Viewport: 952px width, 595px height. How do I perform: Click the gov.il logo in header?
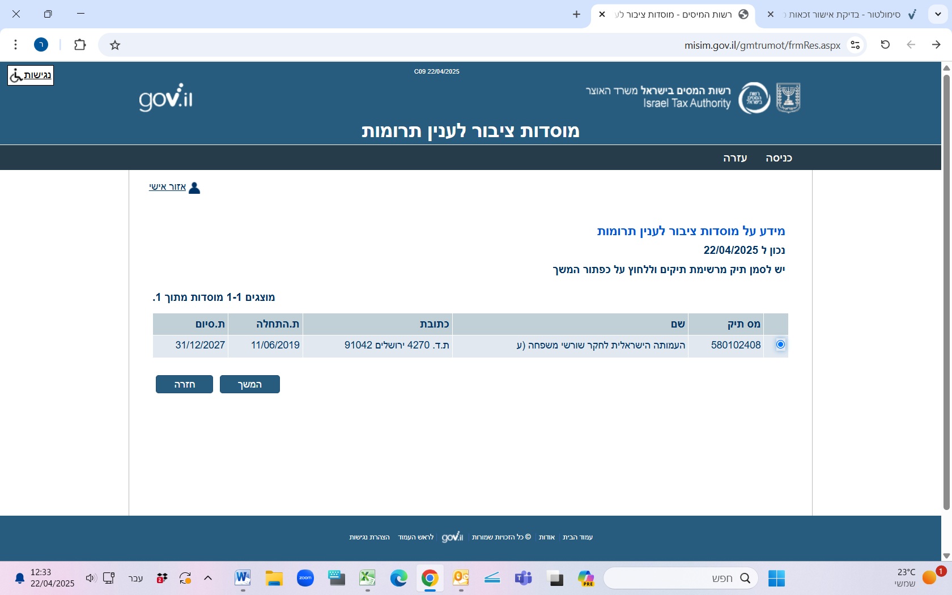[x=165, y=98]
